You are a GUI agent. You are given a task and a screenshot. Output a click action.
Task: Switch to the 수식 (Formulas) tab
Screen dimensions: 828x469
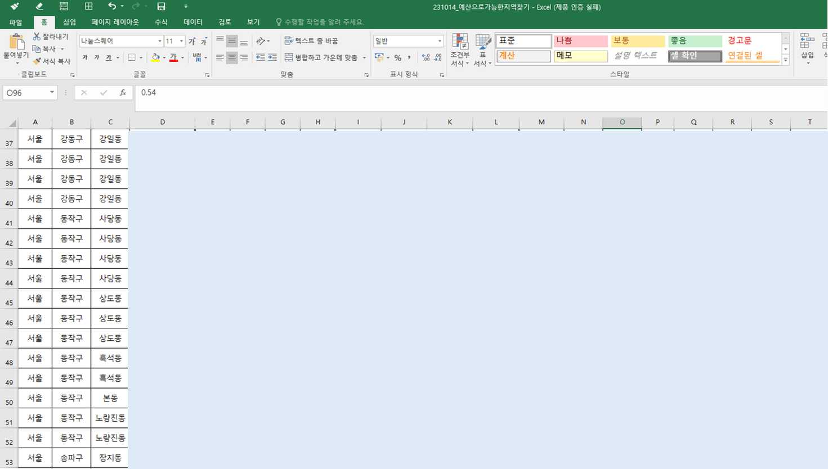(161, 22)
